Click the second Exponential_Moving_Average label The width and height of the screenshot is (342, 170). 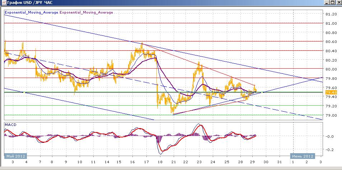click(86, 13)
